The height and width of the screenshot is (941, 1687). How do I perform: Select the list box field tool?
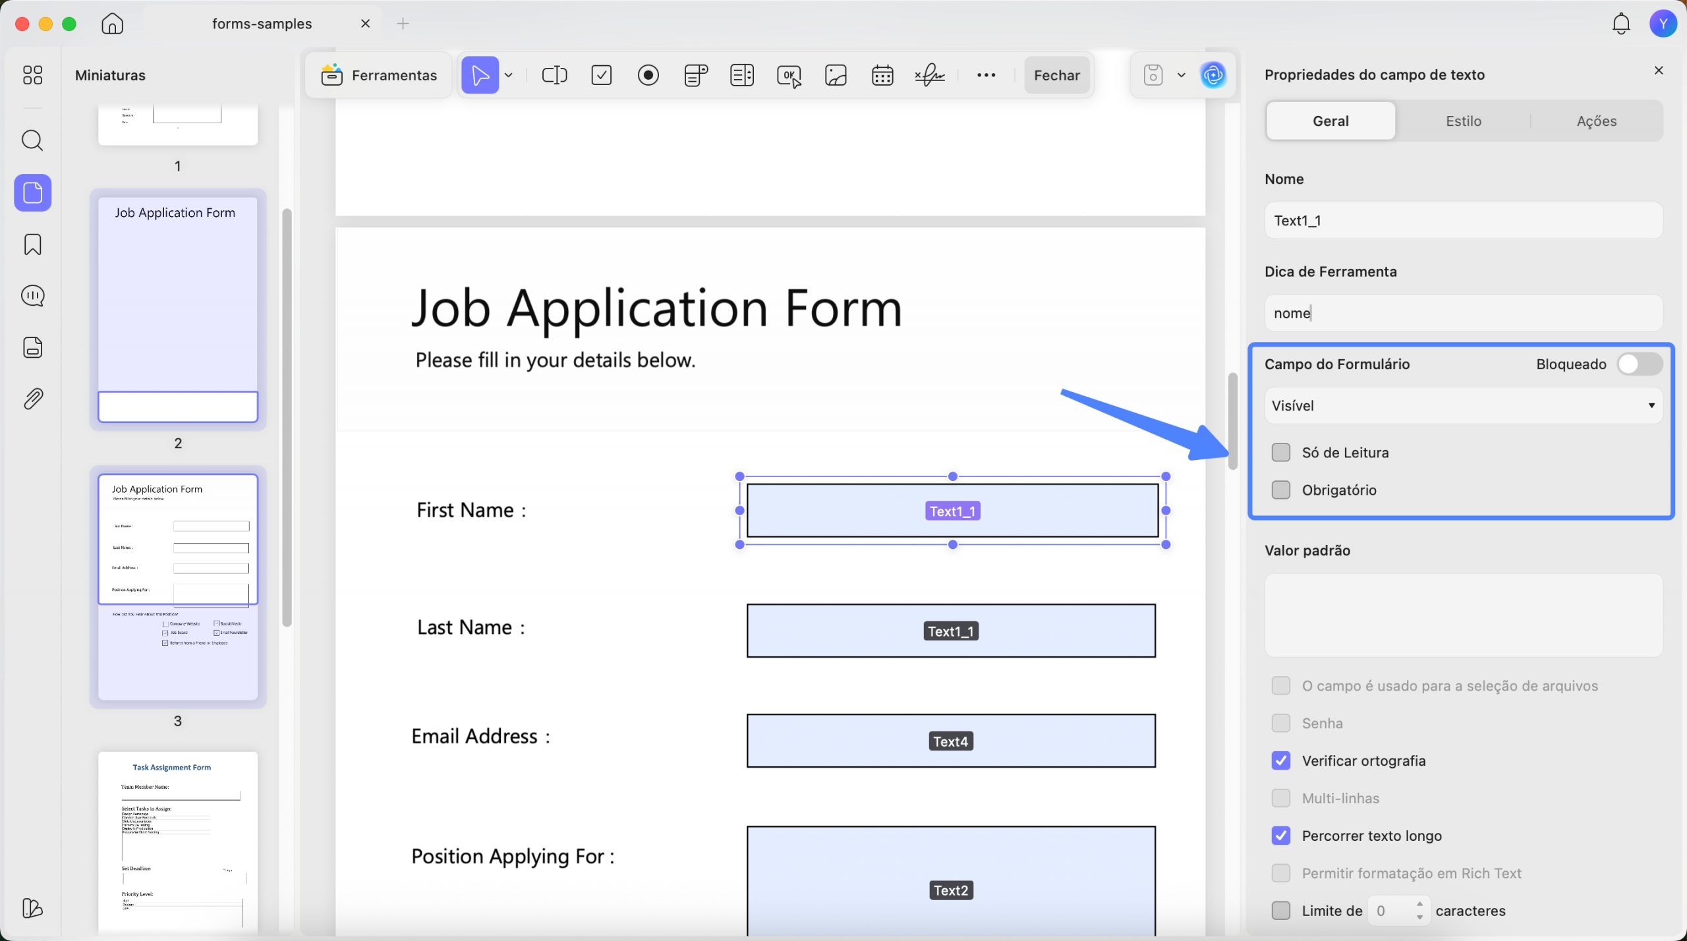tap(742, 75)
